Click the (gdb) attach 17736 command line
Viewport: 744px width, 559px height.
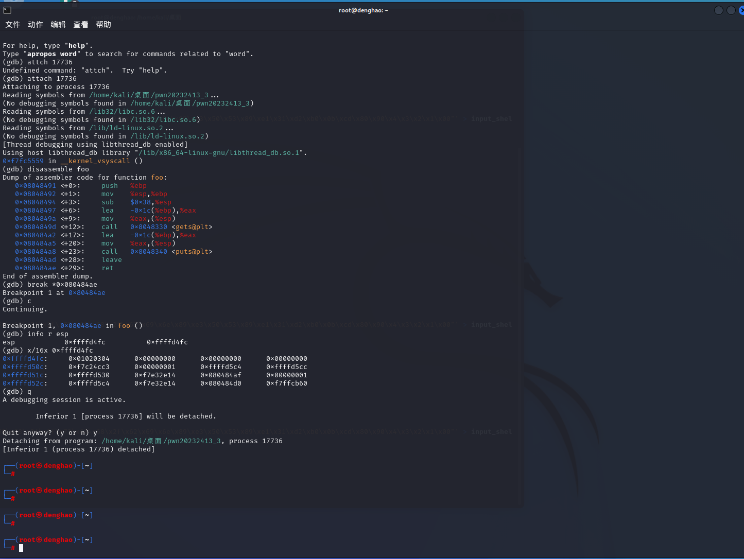pos(40,79)
